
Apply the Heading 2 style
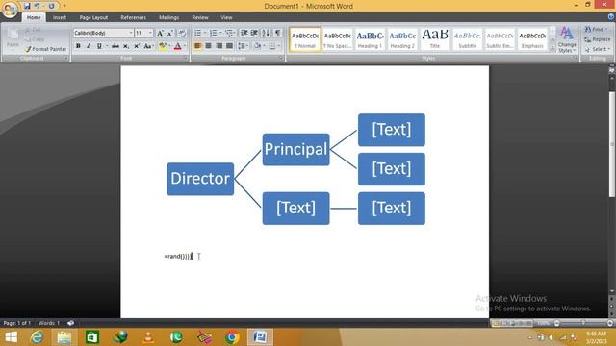pos(402,39)
